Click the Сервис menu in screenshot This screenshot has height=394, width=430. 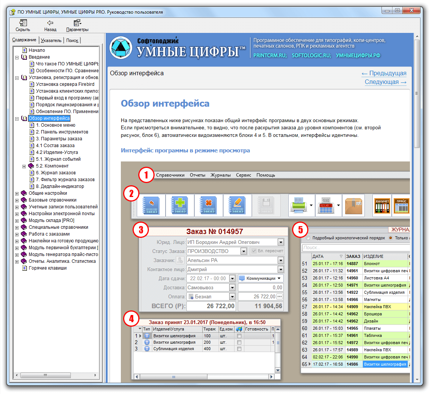tap(244, 175)
